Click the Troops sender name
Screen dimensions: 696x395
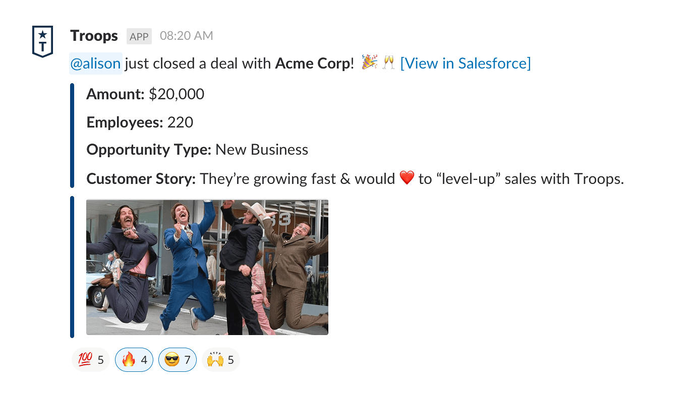tap(94, 36)
